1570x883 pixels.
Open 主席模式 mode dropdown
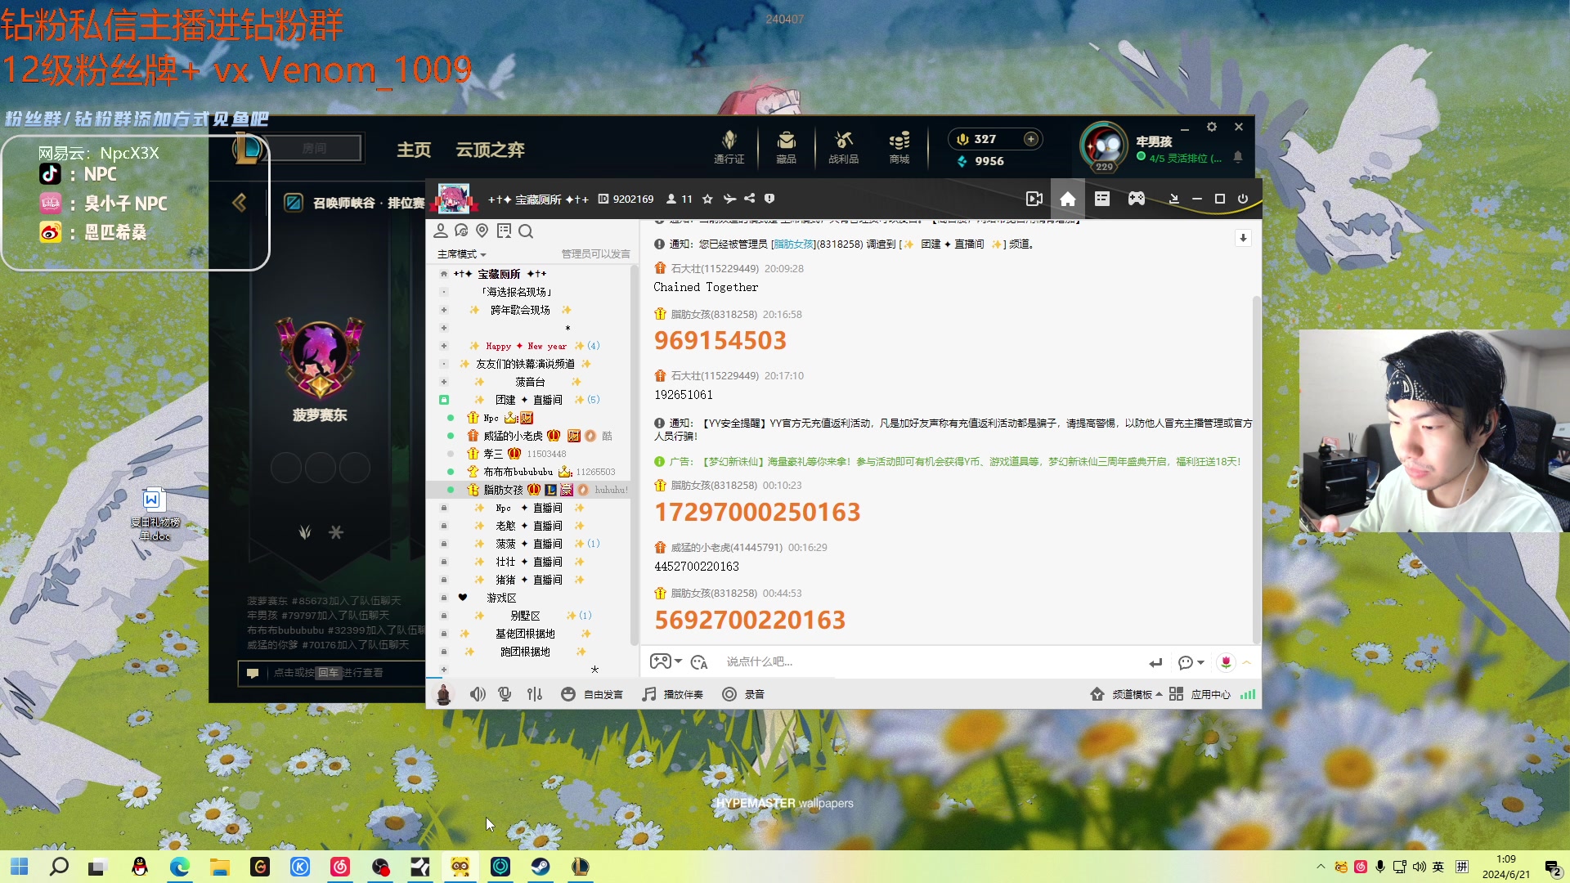[x=461, y=254]
